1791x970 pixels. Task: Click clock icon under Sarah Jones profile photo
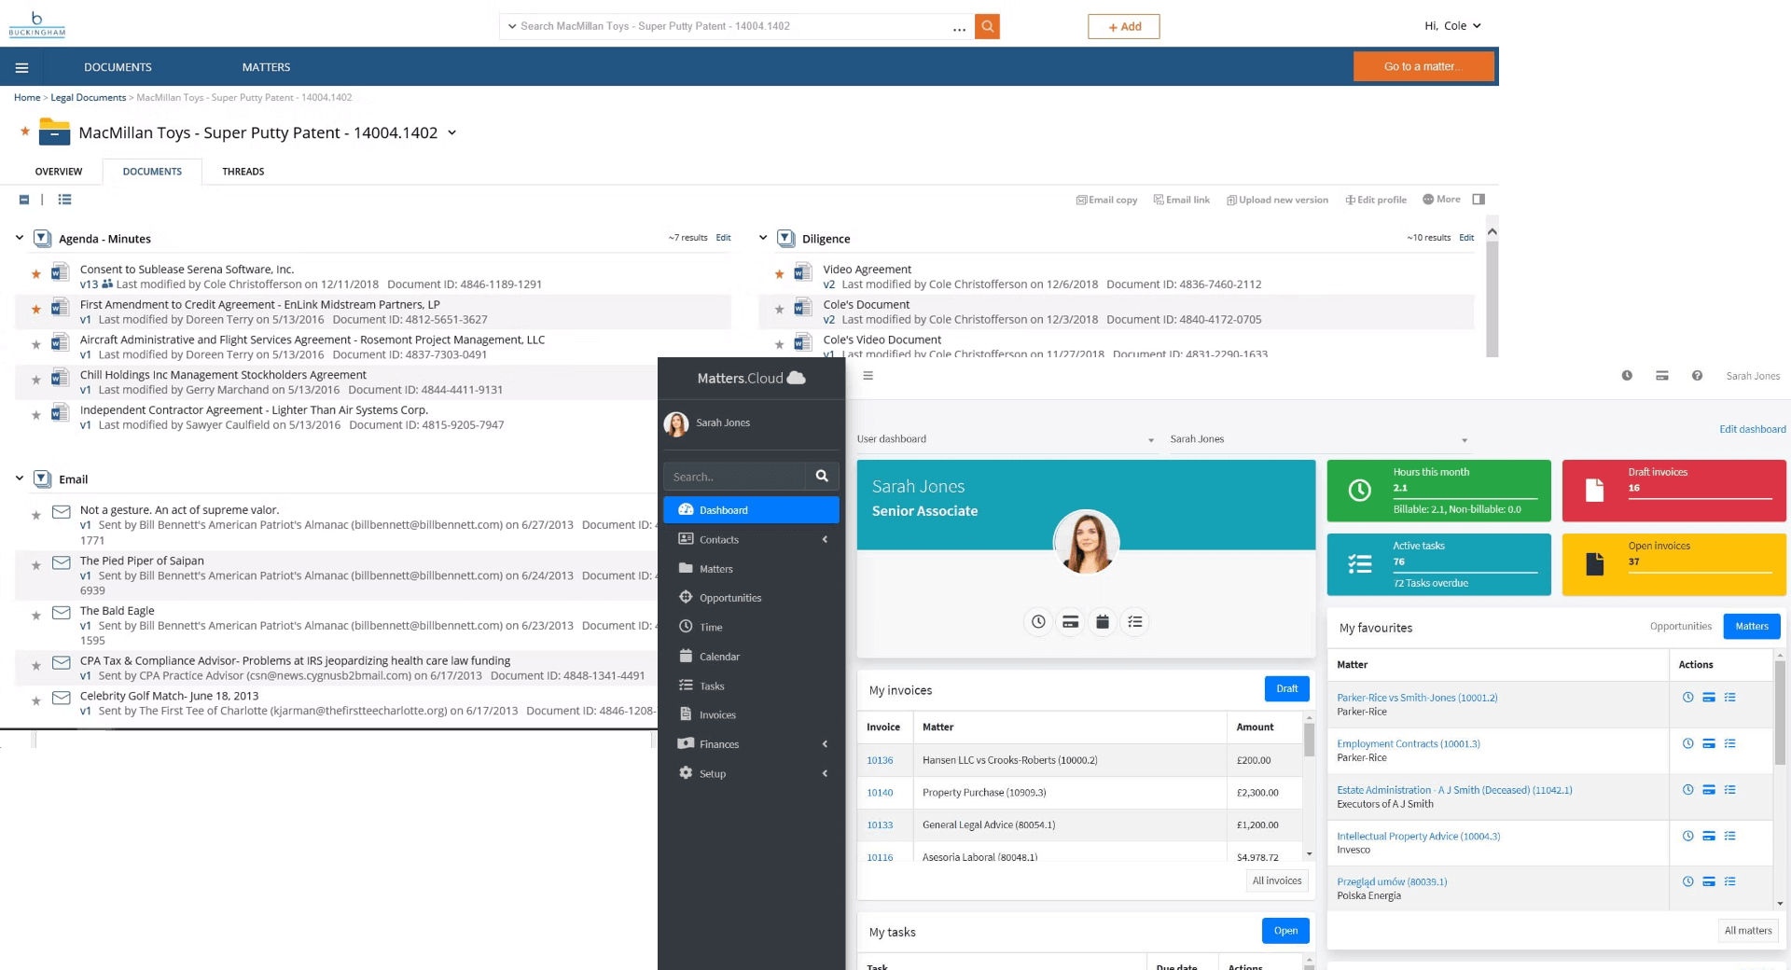tap(1038, 622)
